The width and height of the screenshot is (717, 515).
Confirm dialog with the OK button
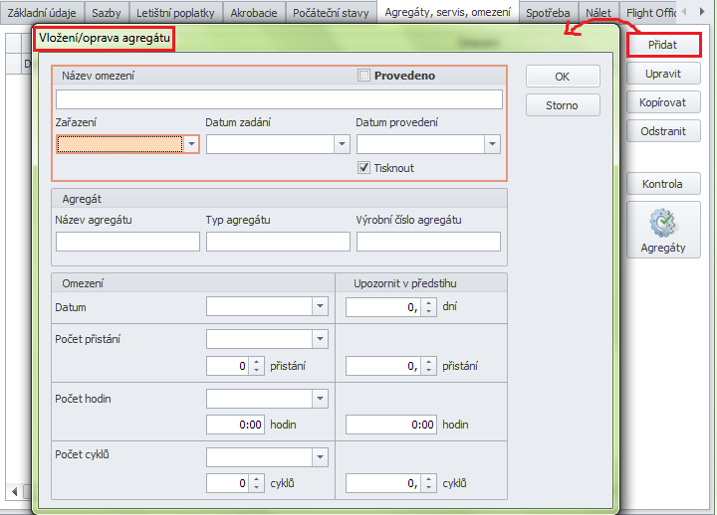coord(563,77)
